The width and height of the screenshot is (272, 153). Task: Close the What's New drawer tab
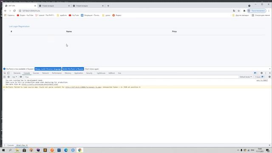(x=27, y=145)
